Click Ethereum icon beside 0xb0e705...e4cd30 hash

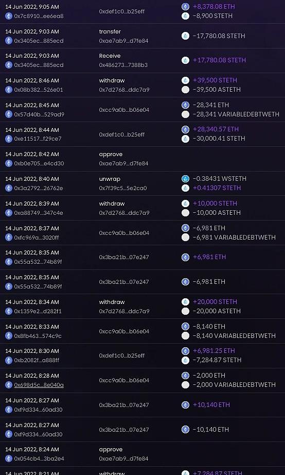tap(9, 164)
